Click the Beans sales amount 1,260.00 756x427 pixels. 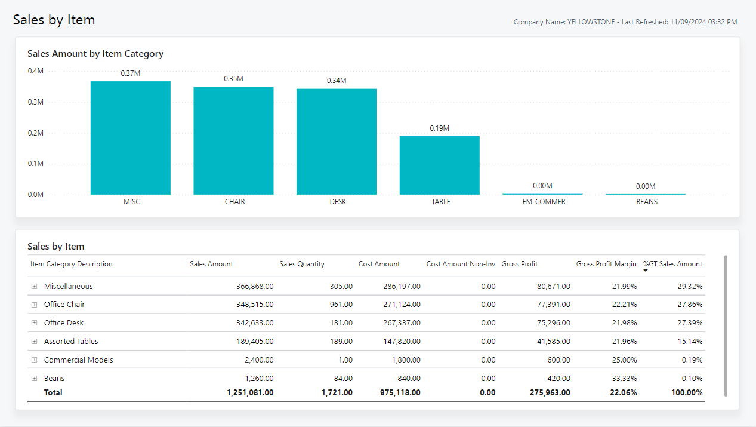click(260, 379)
